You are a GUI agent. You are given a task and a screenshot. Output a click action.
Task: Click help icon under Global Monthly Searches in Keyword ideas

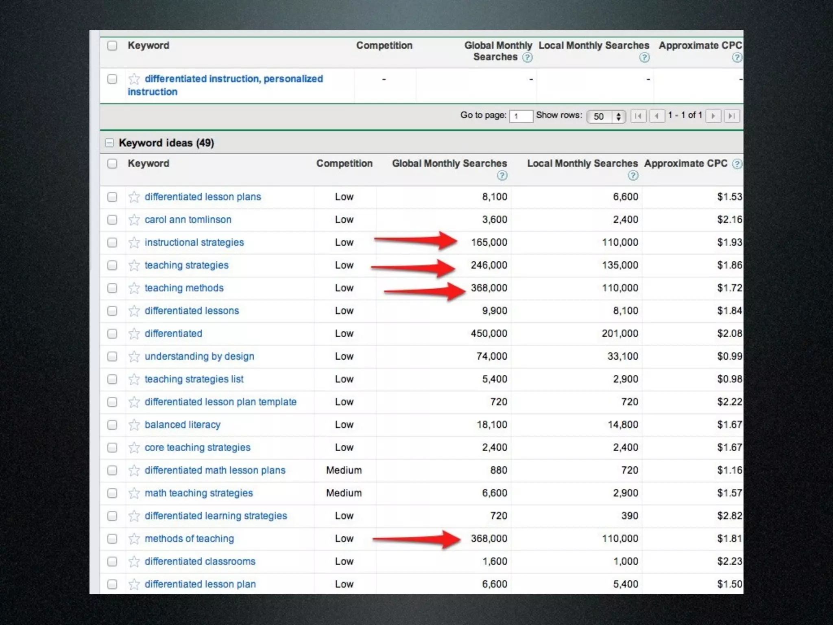click(502, 175)
